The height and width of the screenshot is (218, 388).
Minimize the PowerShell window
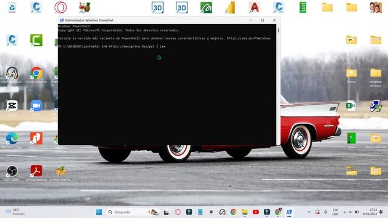point(251,20)
